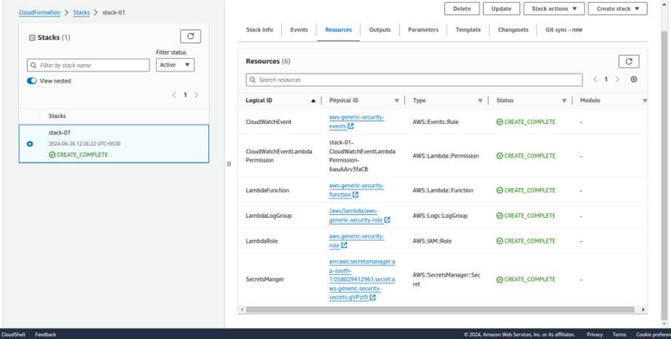Viewport: 671px width, 339px height.
Task: Refresh the Stacks list
Action: point(190,36)
